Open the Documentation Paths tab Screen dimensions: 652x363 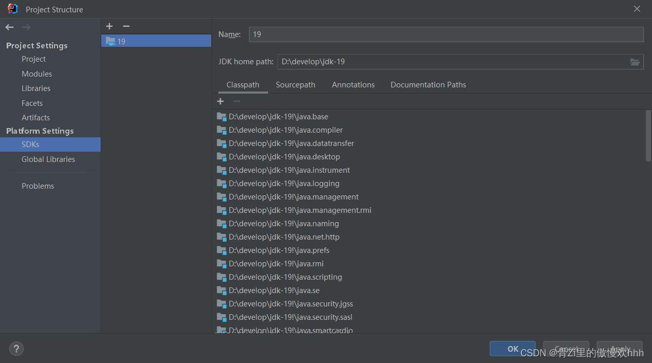click(428, 85)
